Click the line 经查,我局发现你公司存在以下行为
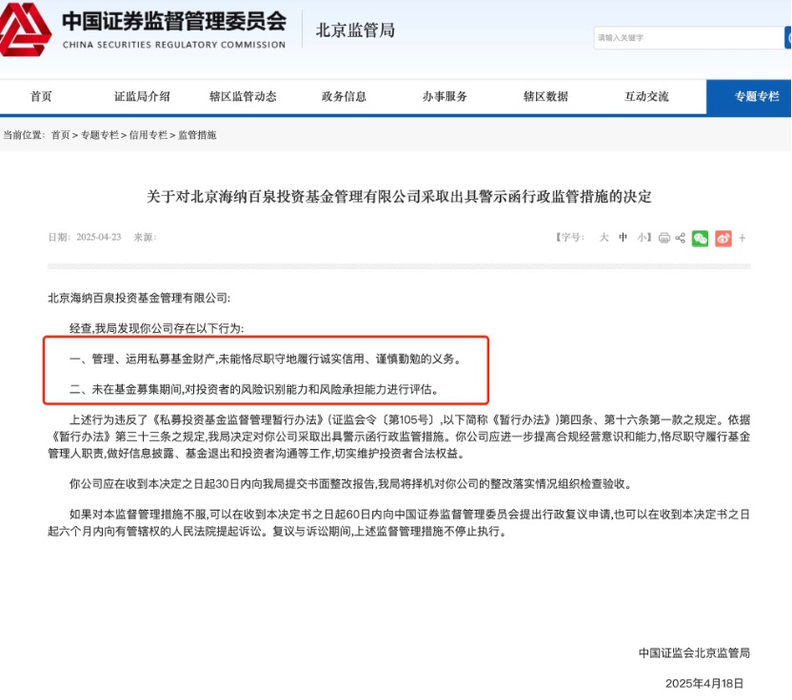 pos(156,328)
